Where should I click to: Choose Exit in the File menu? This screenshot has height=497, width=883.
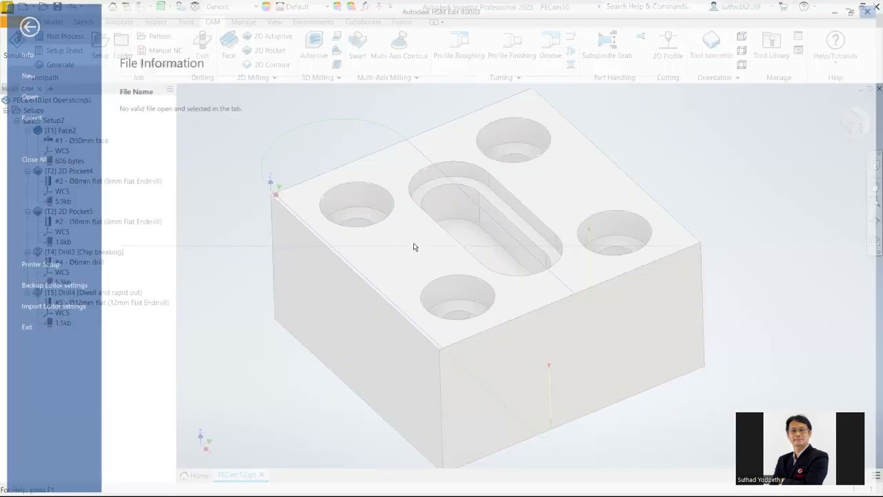[27, 327]
